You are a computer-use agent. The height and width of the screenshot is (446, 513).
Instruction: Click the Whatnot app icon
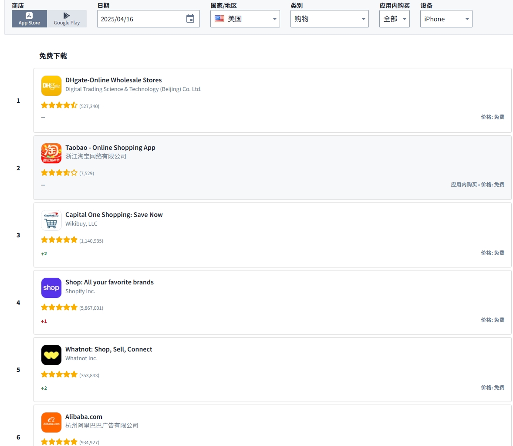[51, 355]
